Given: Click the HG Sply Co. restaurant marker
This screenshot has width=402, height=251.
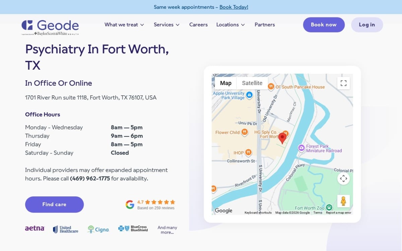Looking at the screenshot, I should coord(285,134).
